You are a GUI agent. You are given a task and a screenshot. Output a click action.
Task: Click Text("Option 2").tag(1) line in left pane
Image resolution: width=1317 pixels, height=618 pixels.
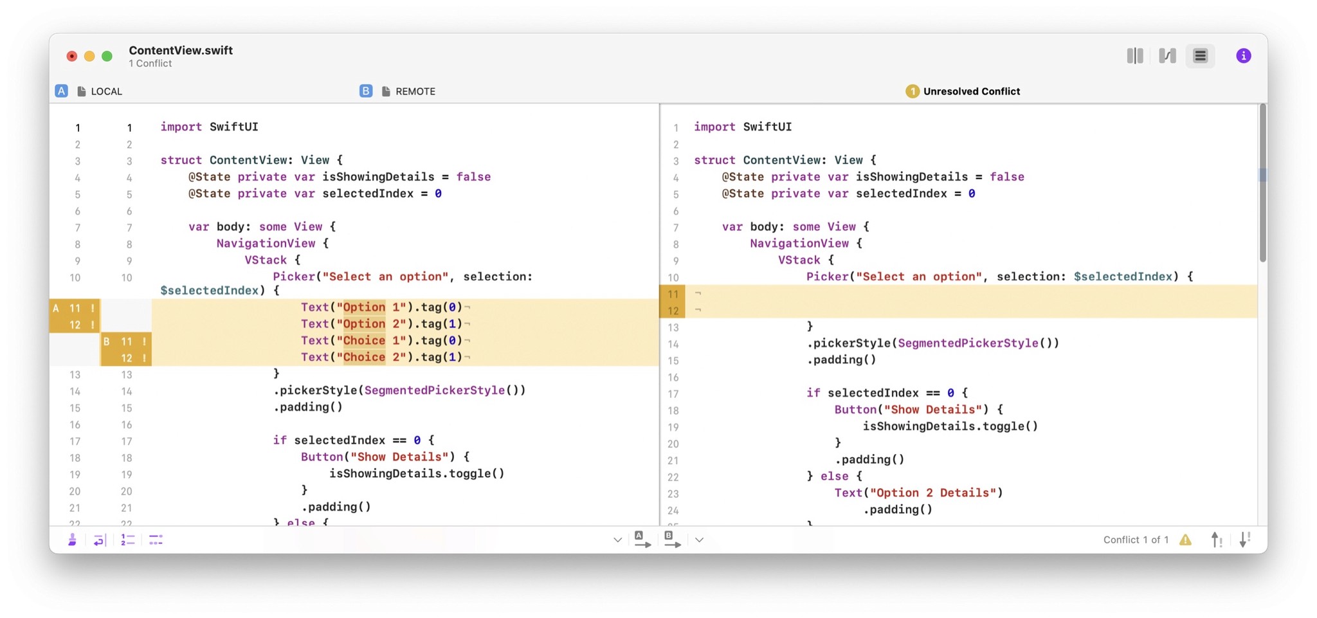(382, 324)
